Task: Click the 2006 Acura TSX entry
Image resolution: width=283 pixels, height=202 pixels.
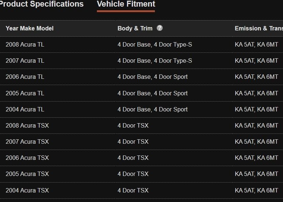Action: (27, 158)
